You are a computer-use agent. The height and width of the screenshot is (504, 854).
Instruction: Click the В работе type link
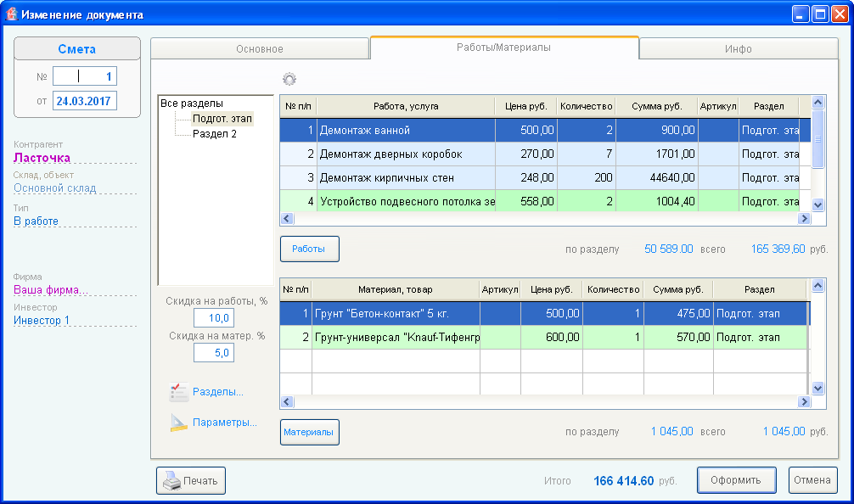36,221
